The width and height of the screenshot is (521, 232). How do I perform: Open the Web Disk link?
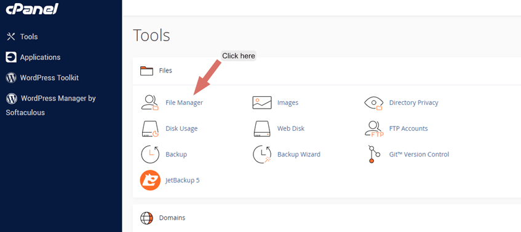[291, 129]
